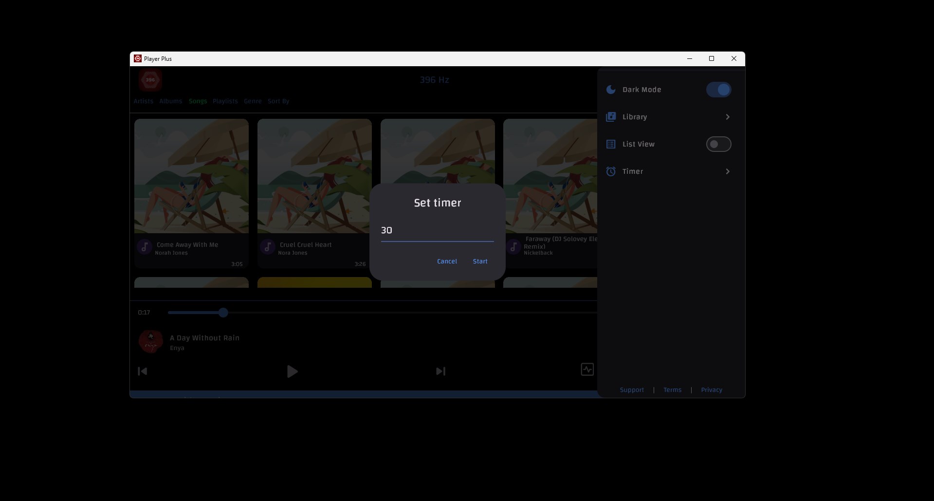Click the Enya artist name
This screenshot has width=934, height=501.
pos(177,348)
